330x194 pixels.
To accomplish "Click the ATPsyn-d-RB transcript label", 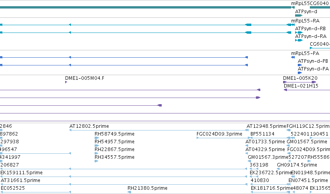I will pyautogui.click(x=311, y=29).
